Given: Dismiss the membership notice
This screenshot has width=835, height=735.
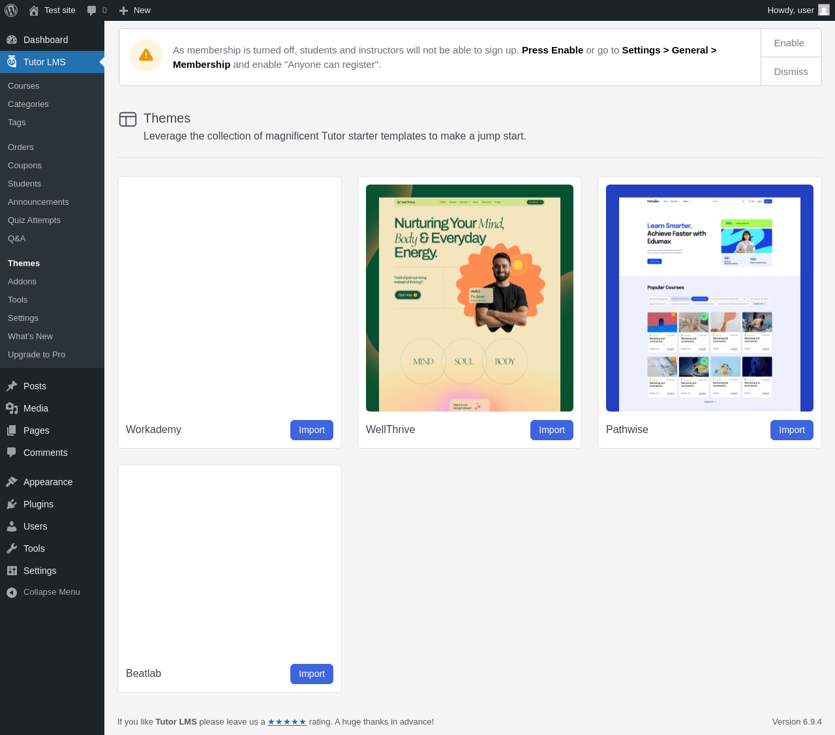Looking at the screenshot, I should pos(791,72).
